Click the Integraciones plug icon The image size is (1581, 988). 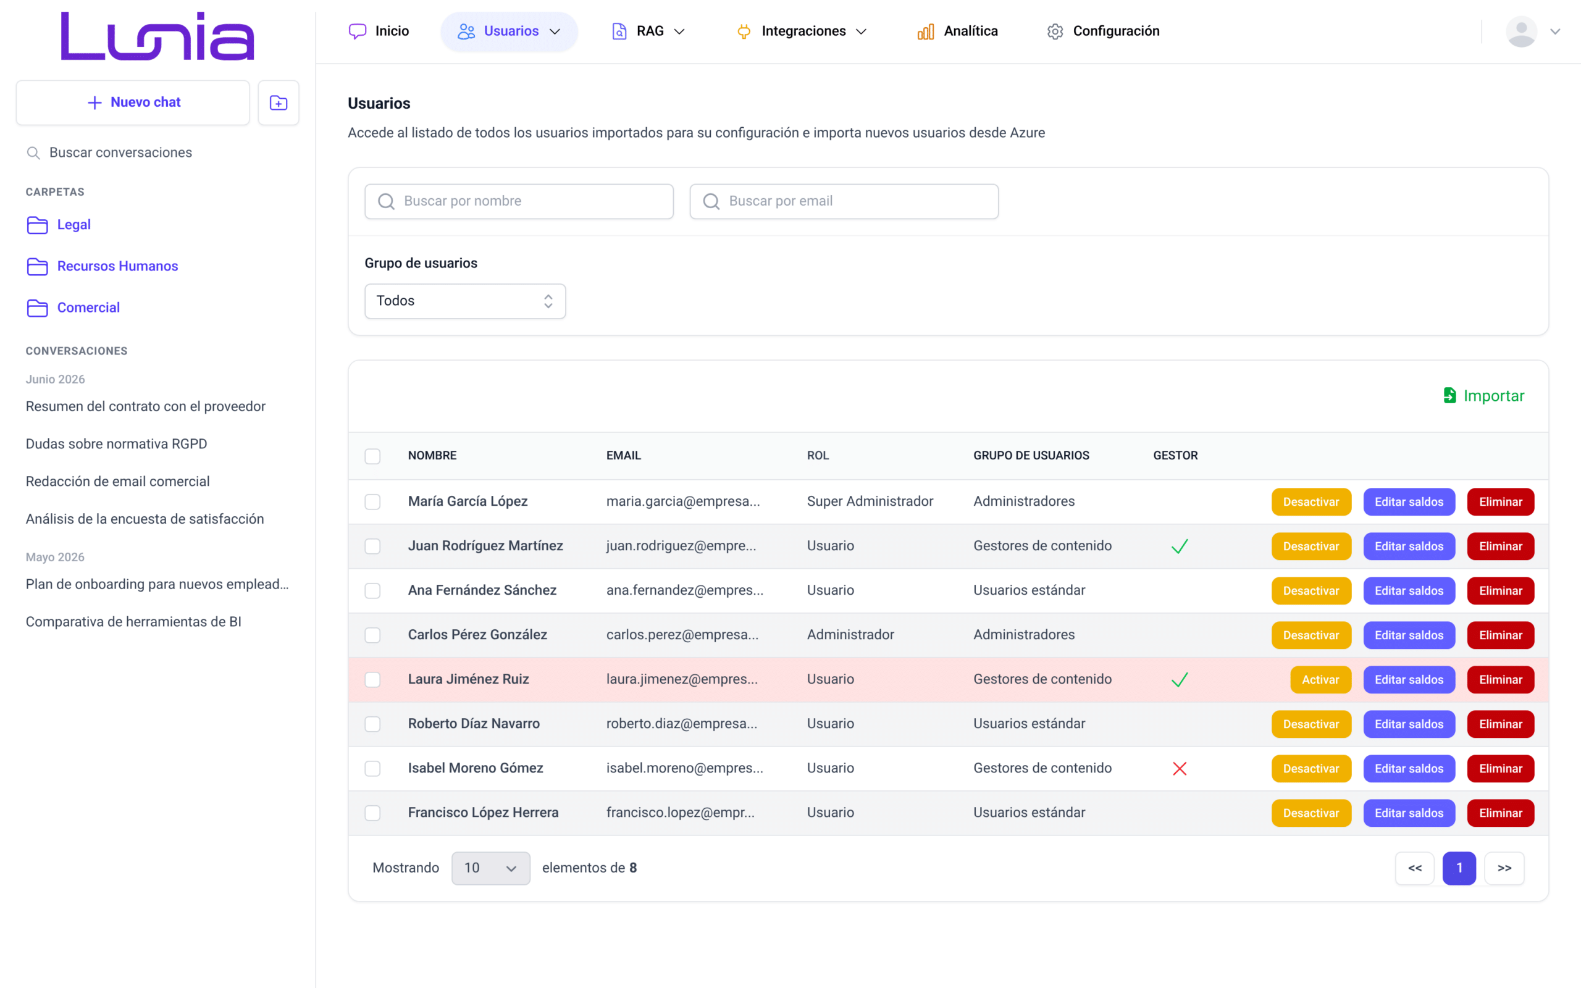tap(744, 31)
